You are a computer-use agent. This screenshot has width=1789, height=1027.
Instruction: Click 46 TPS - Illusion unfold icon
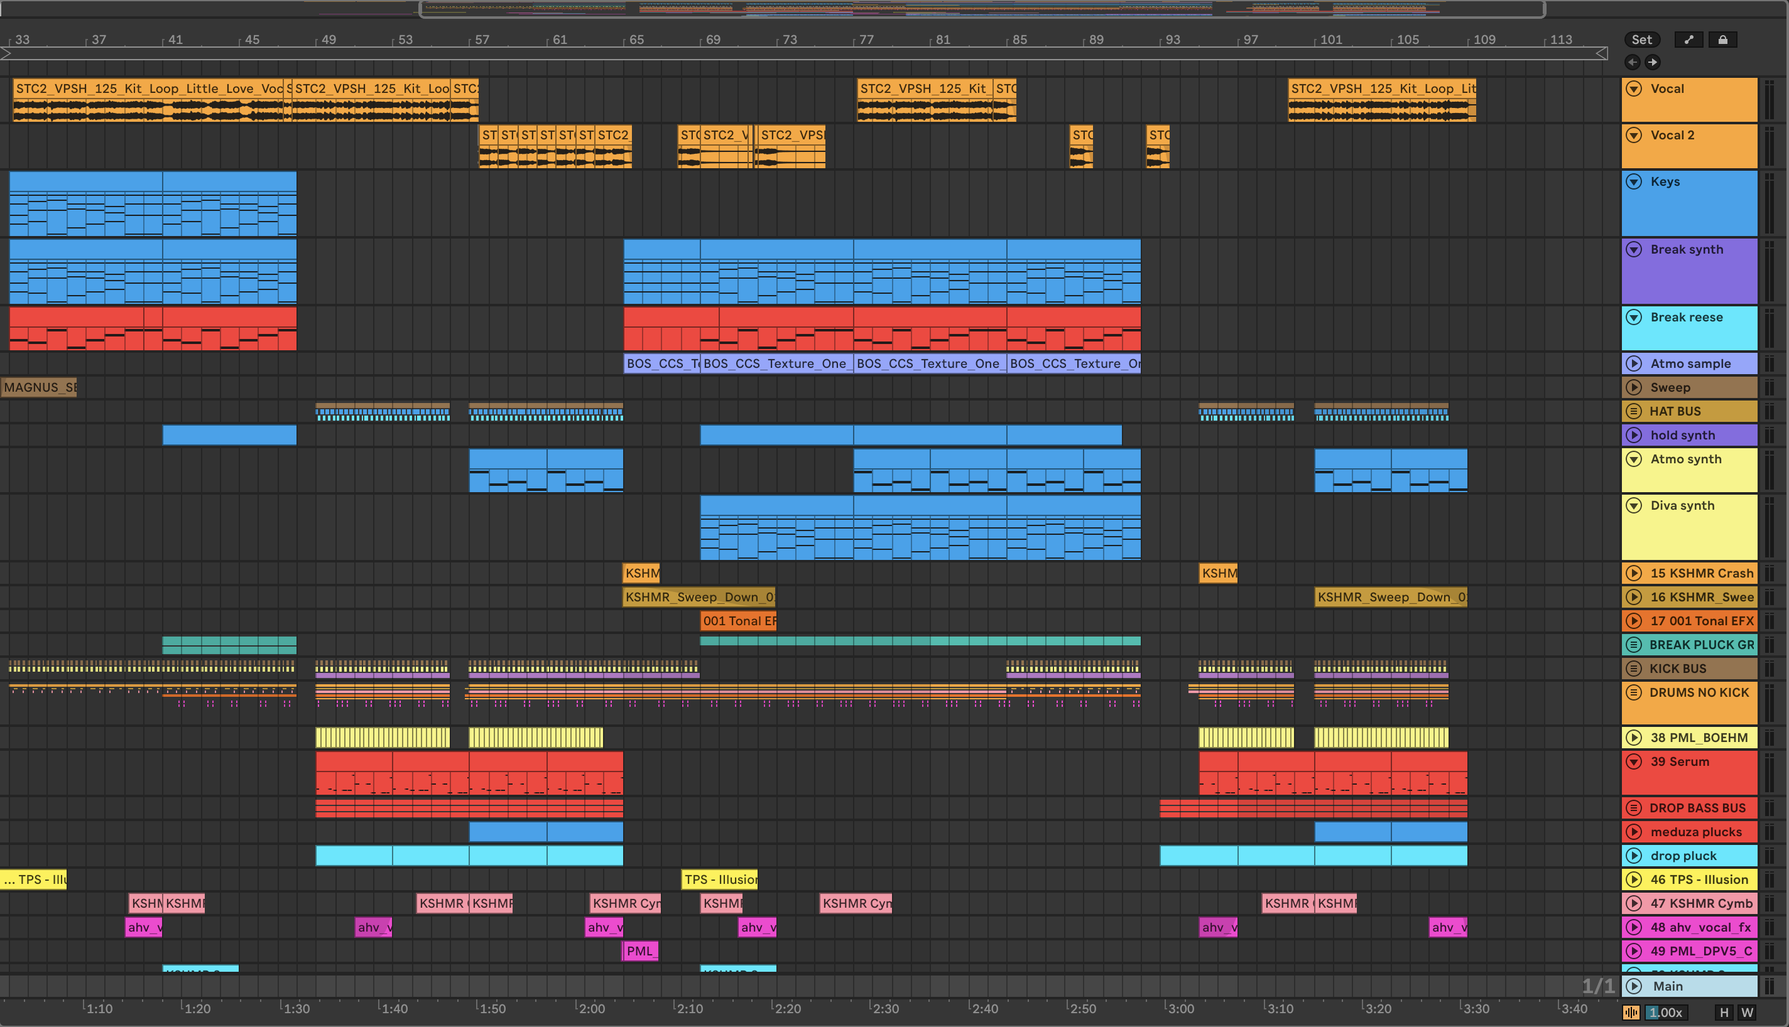tap(1634, 879)
